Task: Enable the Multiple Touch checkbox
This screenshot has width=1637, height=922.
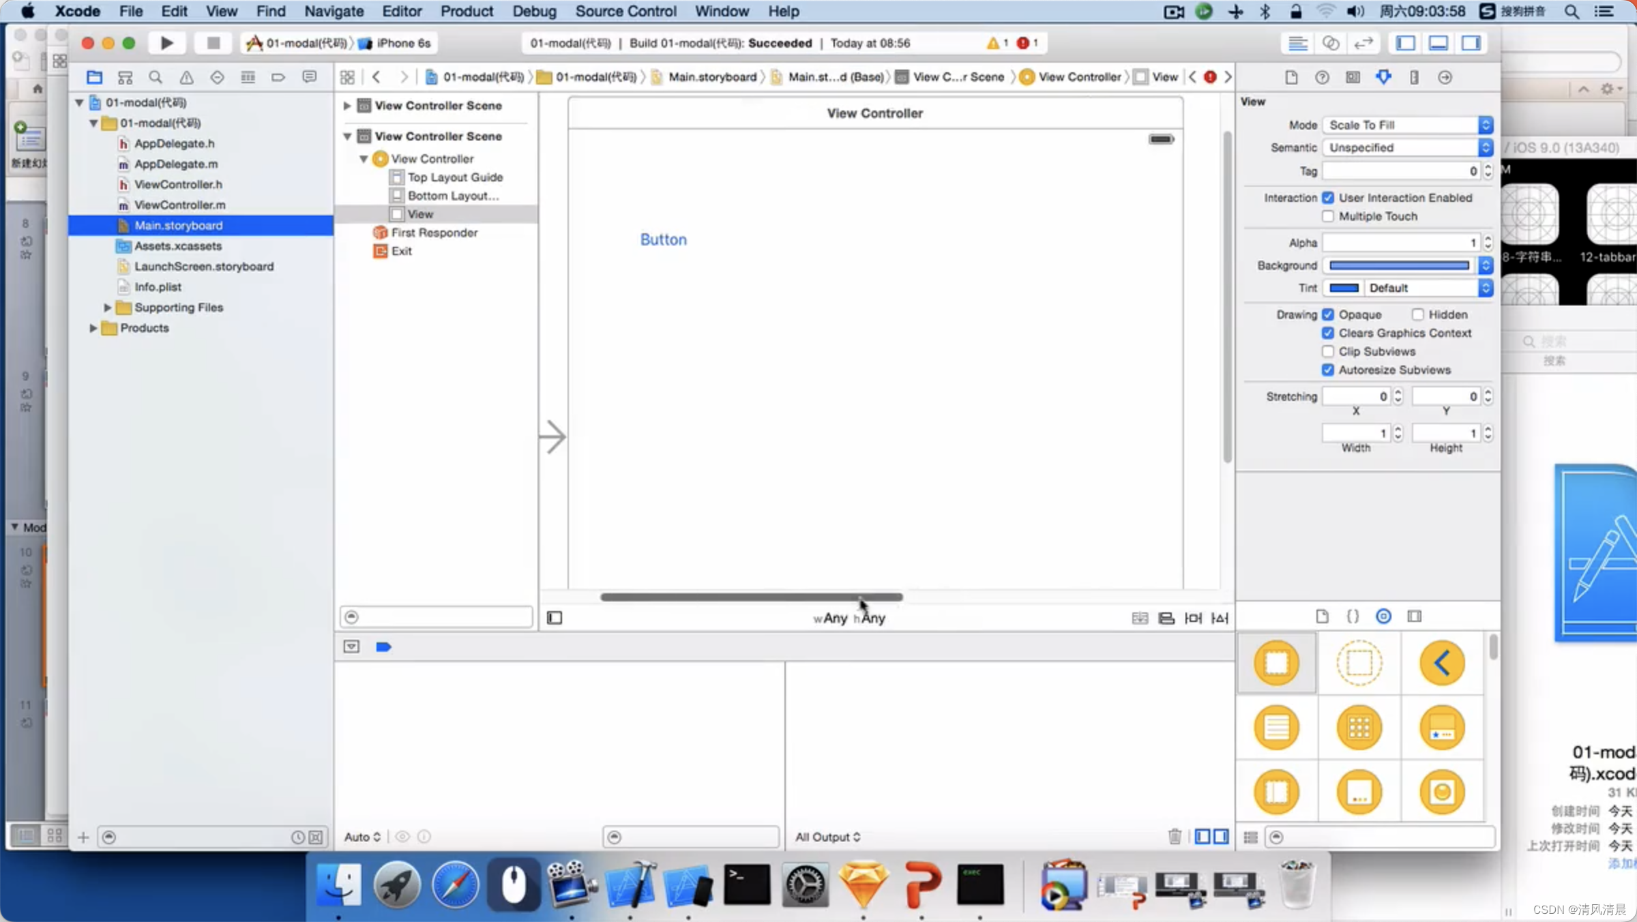Action: [1328, 216]
